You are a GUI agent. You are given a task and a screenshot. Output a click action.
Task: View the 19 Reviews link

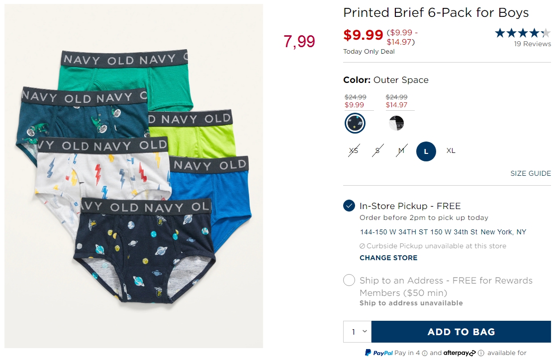[x=532, y=44]
